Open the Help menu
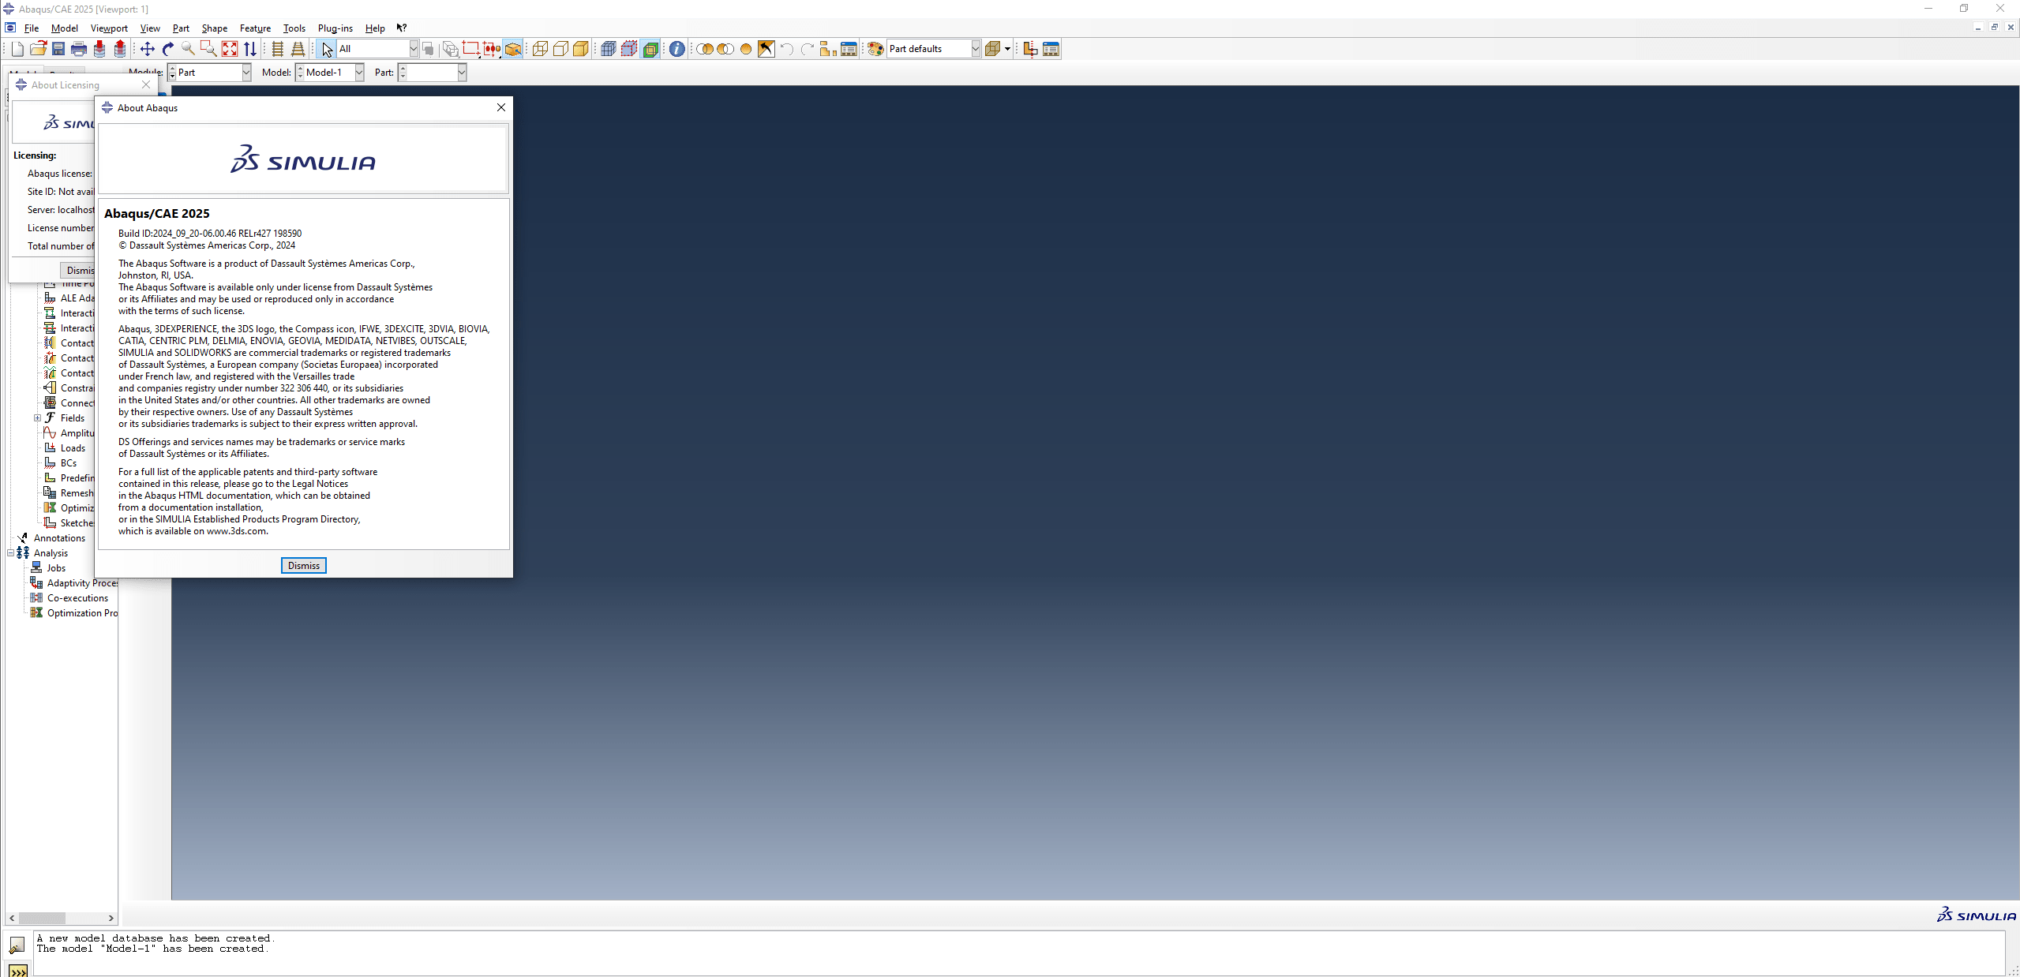Image resolution: width=2020 pixels, height=977 pixels. pyautogui.click(x=375, y=28)
